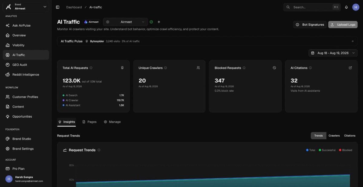Viewport: 363px width, 187px height.
Task: Click info icon beside Request Trends
Action: [99, 150]
